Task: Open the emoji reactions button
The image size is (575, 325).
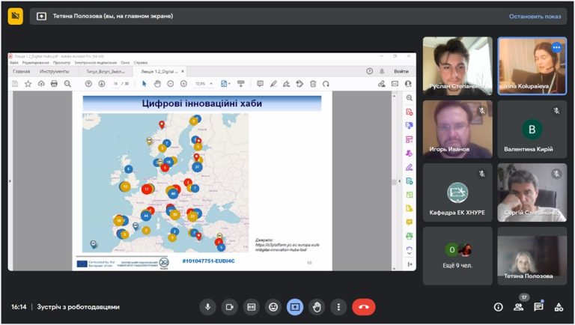Action: 273,307
